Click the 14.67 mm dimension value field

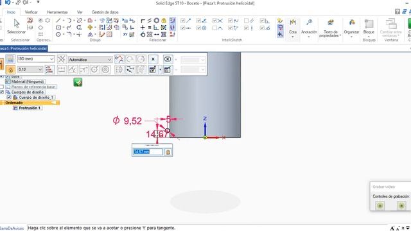coord(148,152)
